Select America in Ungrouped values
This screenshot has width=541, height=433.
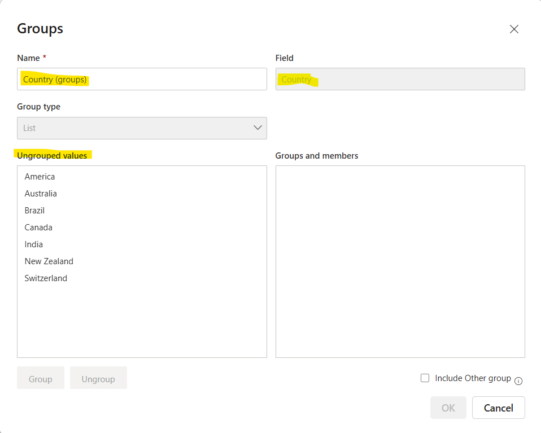click(40, 176)
